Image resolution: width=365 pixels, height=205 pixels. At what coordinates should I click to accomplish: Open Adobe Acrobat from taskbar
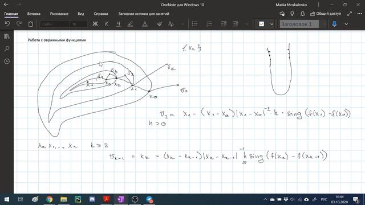(107, 199)
